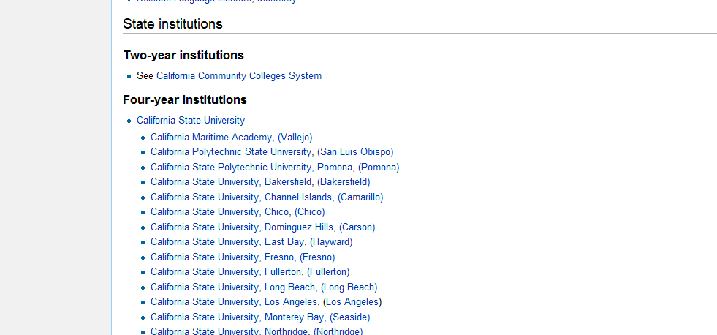Open California State University, Long Beach
Viewport: 717px width, 335px height.
coord(232,288)
